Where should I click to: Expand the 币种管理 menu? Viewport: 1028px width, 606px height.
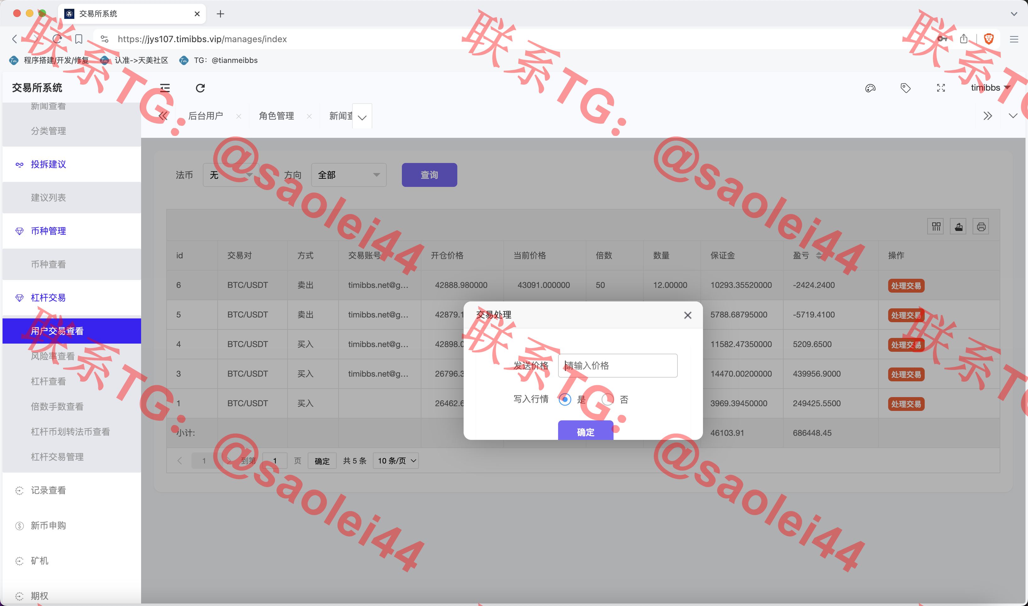point(71,231)
